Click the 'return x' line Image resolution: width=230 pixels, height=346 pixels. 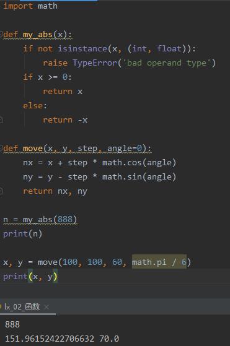pos(63,92)
